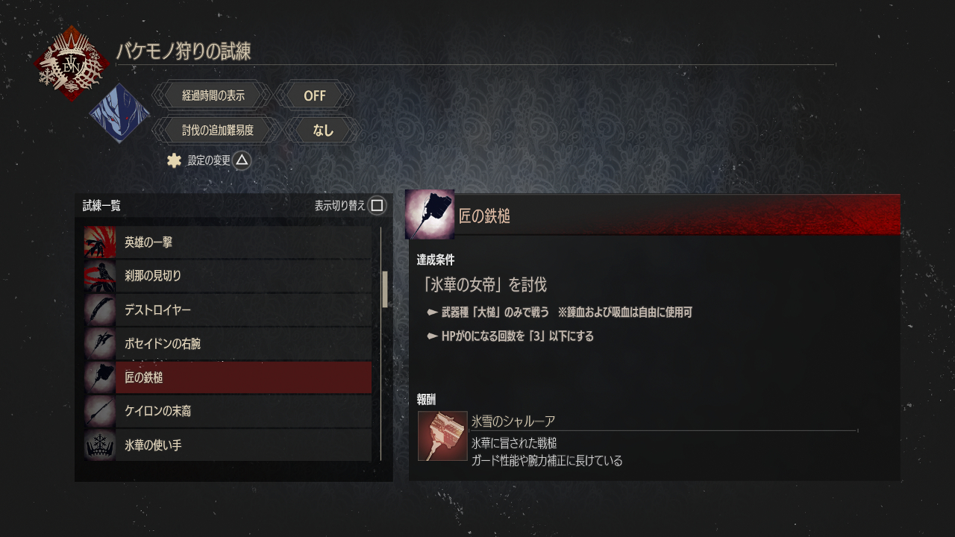Screen dimensions: 955x537
Task: Click the 氷華の使い手 crown snowflake icon
Action: pos(100,445)
